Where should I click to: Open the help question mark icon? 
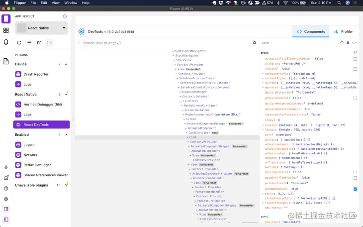[6, 188]
